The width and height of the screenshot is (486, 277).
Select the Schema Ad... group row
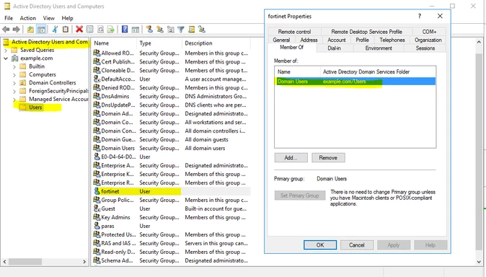tap(172, 260)
